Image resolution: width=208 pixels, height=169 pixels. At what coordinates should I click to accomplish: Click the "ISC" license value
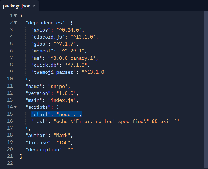click(63, 142)
